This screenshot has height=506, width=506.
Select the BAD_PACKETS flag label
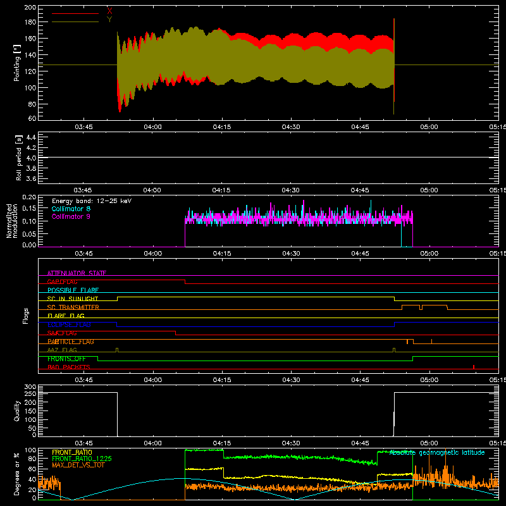tap(69, 367)
